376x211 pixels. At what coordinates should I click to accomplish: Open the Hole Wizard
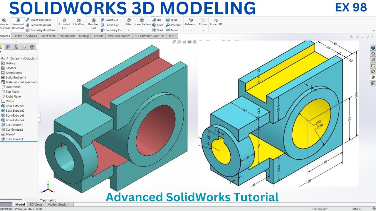click(79, 23)
